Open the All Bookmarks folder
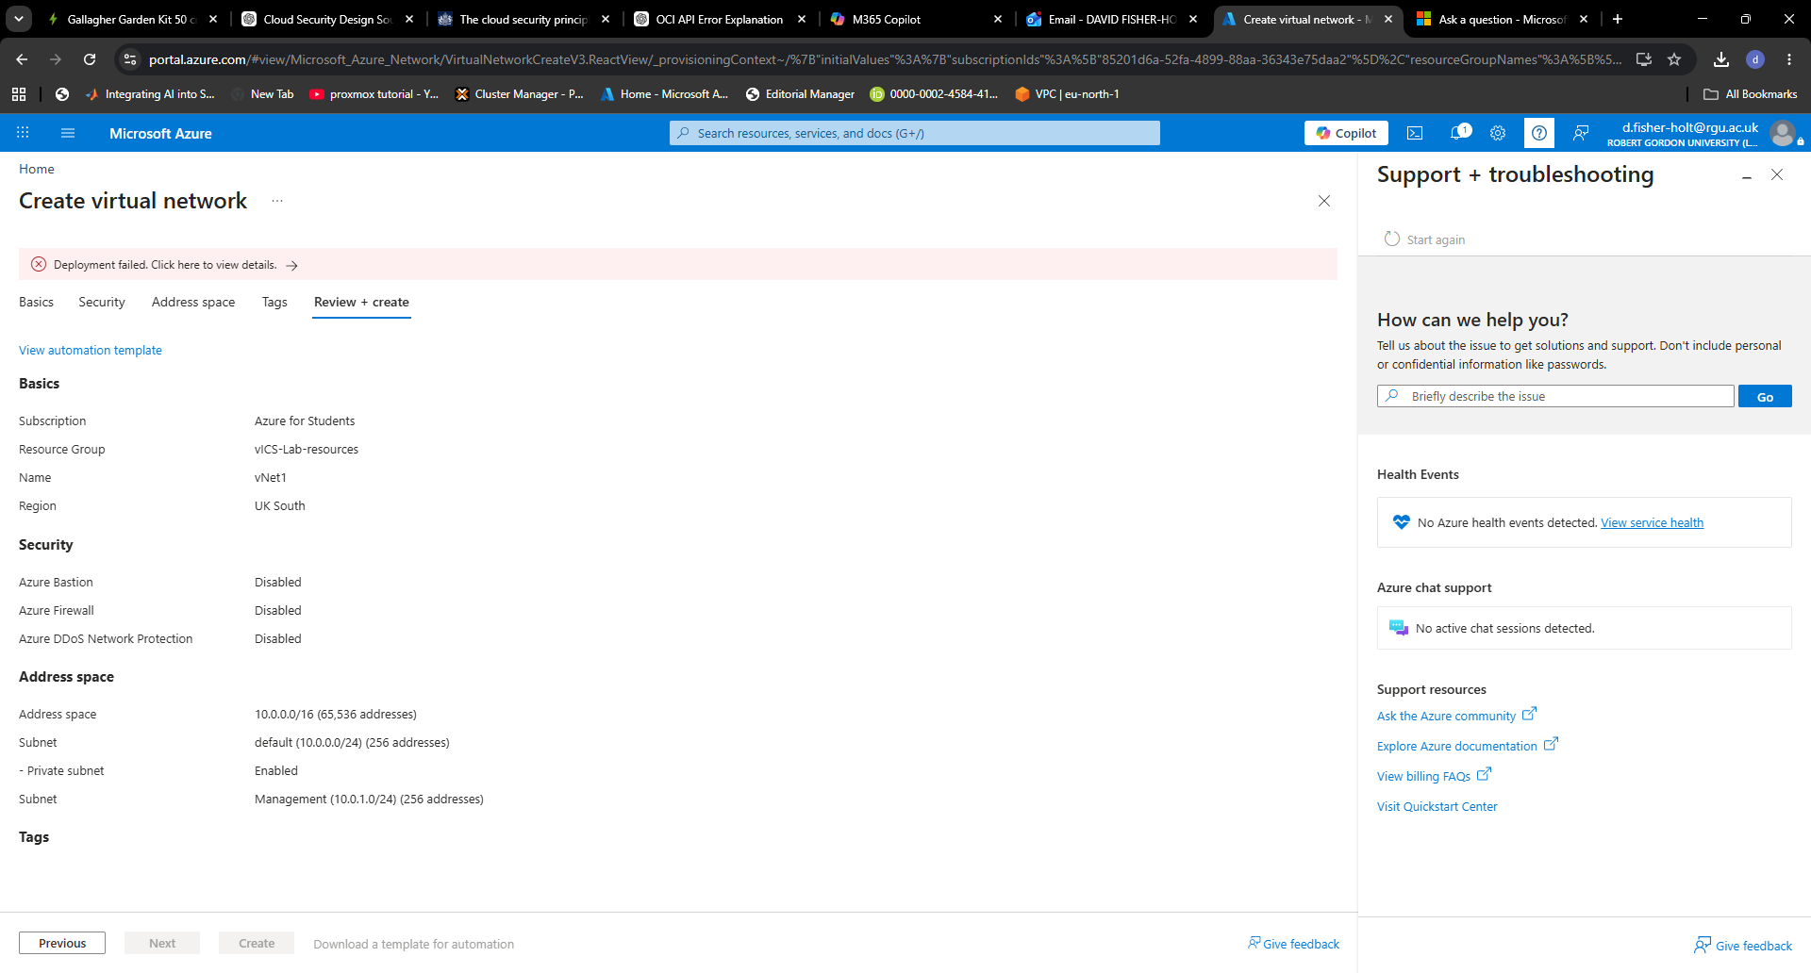The image size is (1811, 973). tap(1751, 94)
